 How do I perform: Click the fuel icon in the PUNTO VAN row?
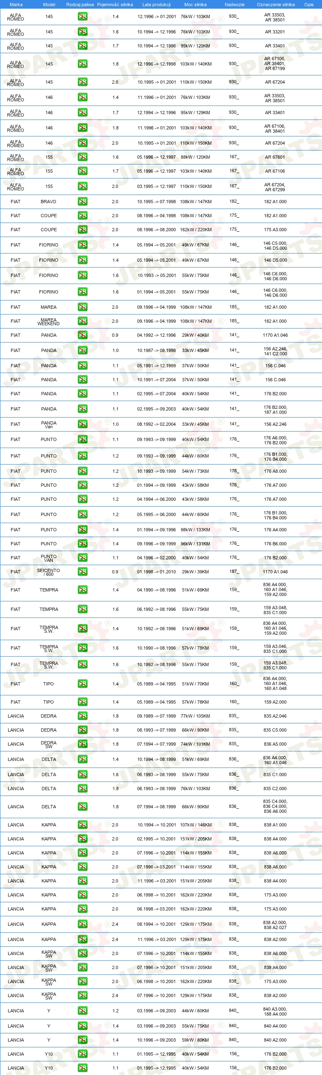click(83, 558)
